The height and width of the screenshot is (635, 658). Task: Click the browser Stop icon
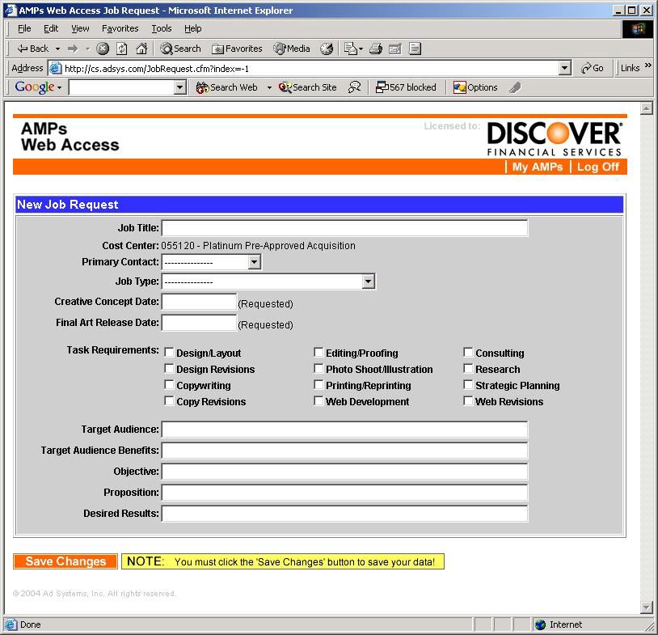pos(103,49)
